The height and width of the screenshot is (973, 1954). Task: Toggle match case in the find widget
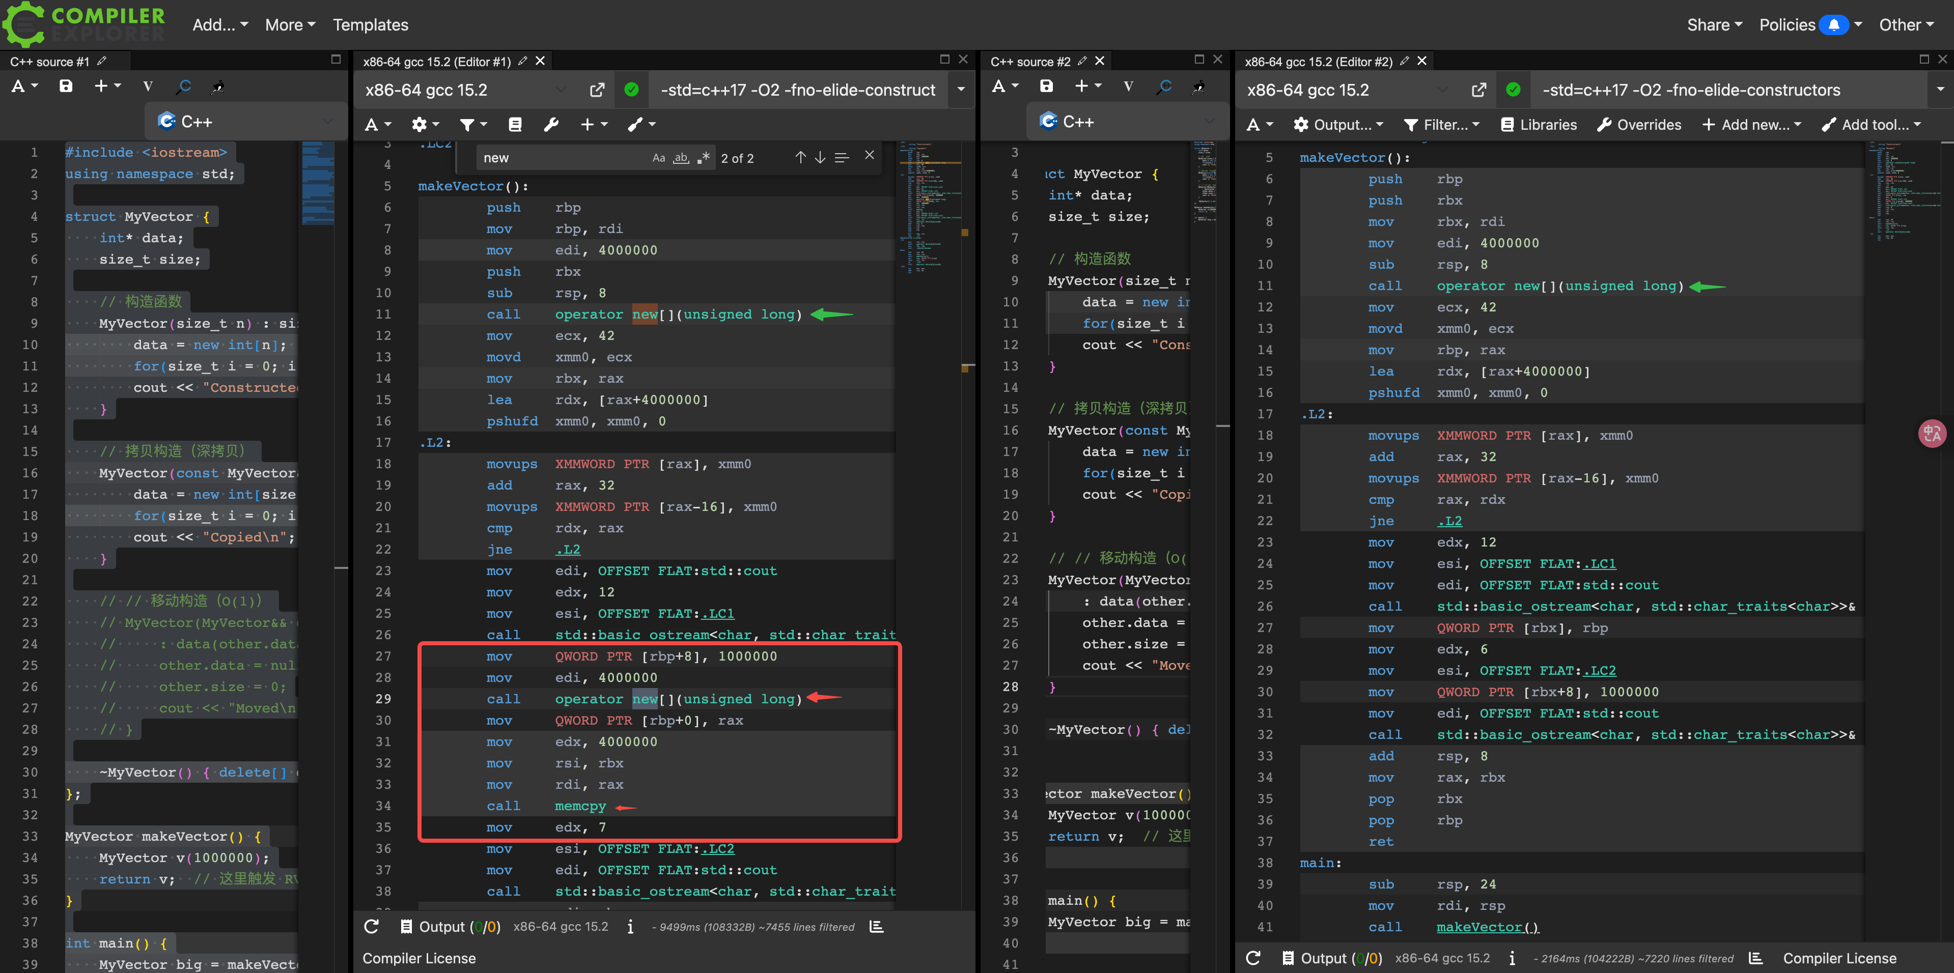click(658, 157)
